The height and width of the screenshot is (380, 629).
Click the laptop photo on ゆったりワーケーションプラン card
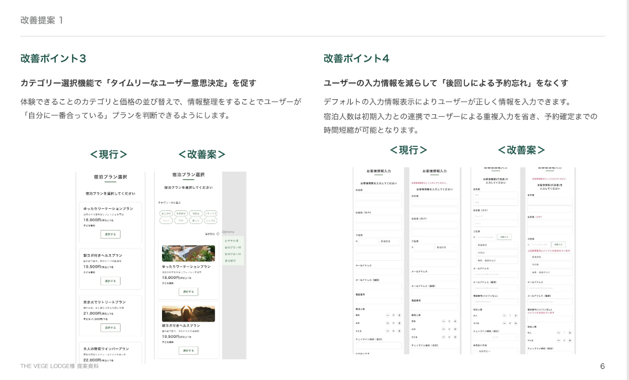[188, 253]
